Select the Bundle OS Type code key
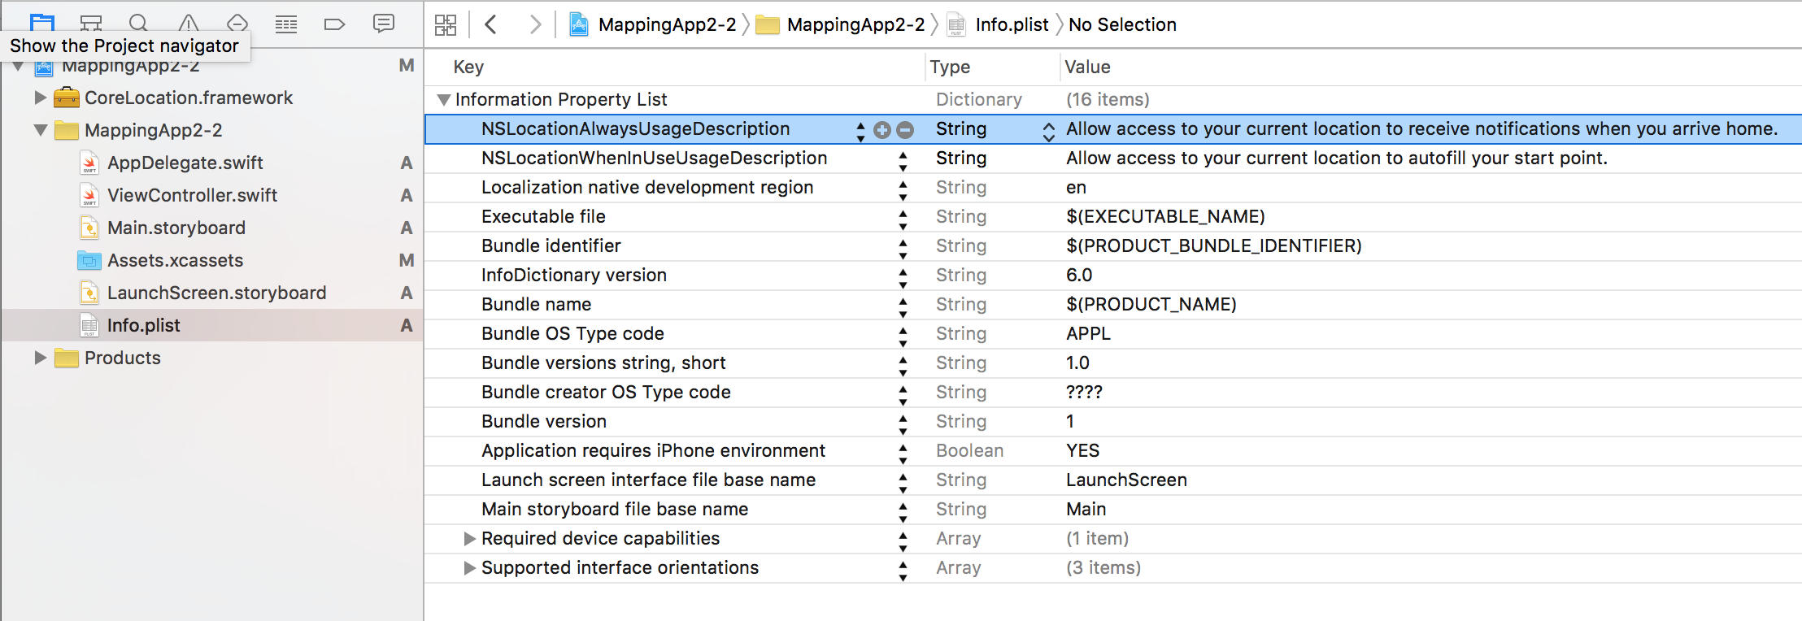 point(572,333)
